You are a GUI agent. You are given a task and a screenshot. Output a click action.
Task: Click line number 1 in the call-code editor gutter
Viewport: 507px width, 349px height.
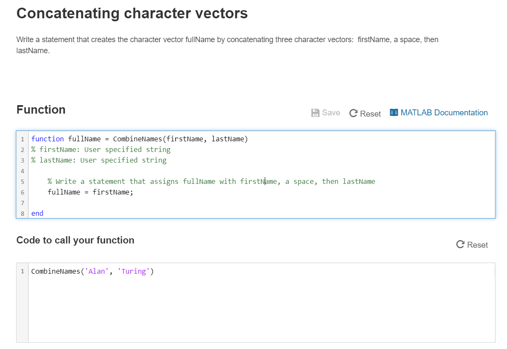click(22, 271)
